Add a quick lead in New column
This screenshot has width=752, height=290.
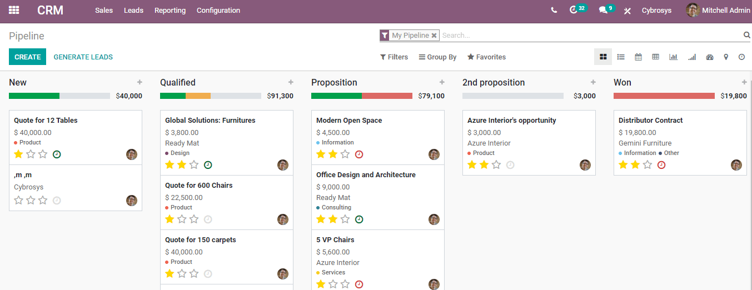click(140, 82)
